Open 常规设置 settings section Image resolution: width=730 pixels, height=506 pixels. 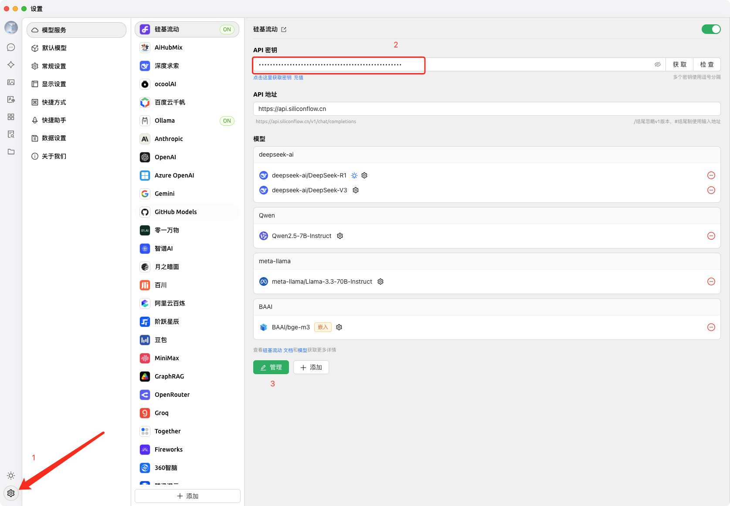point(77,66)
